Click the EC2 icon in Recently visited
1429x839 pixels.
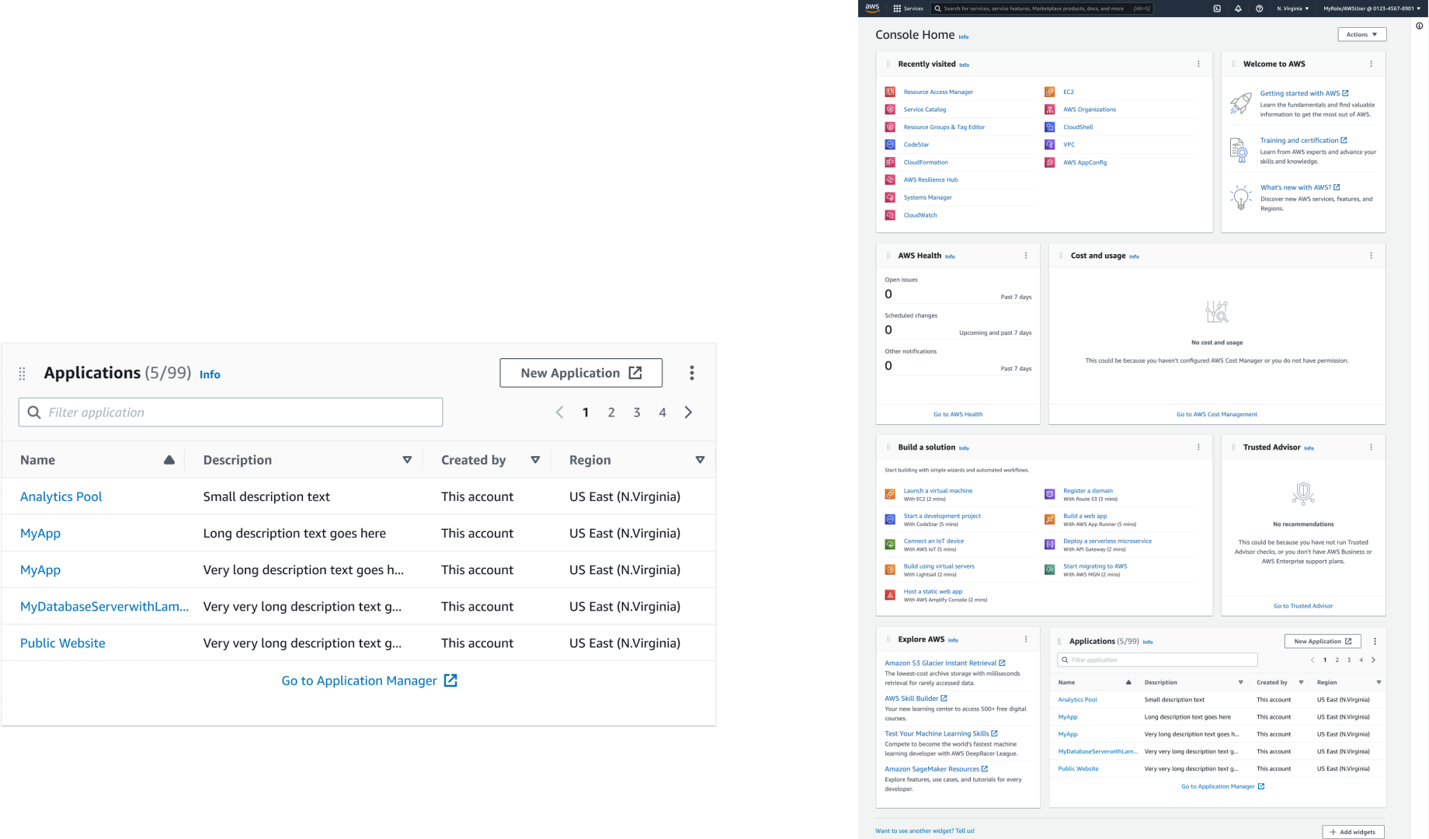coord(1050,92)
